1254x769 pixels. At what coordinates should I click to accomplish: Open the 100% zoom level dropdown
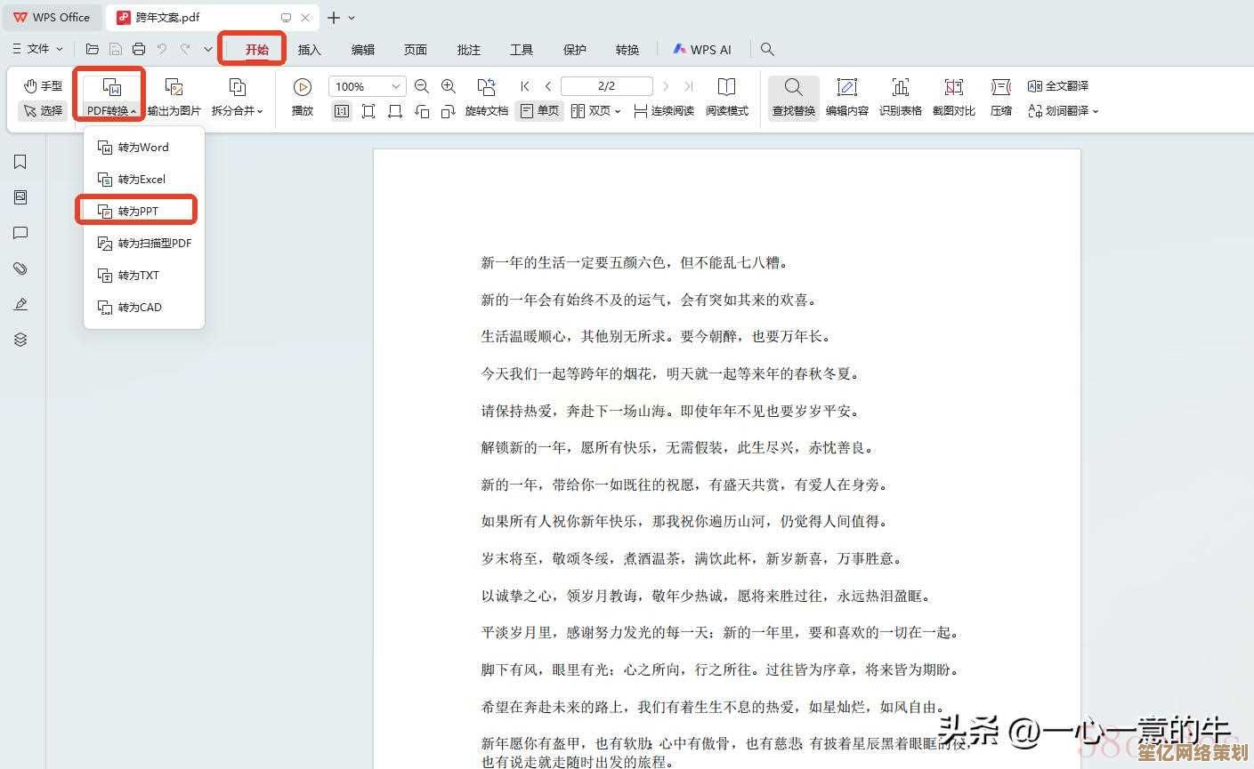[x=395, y=86]
